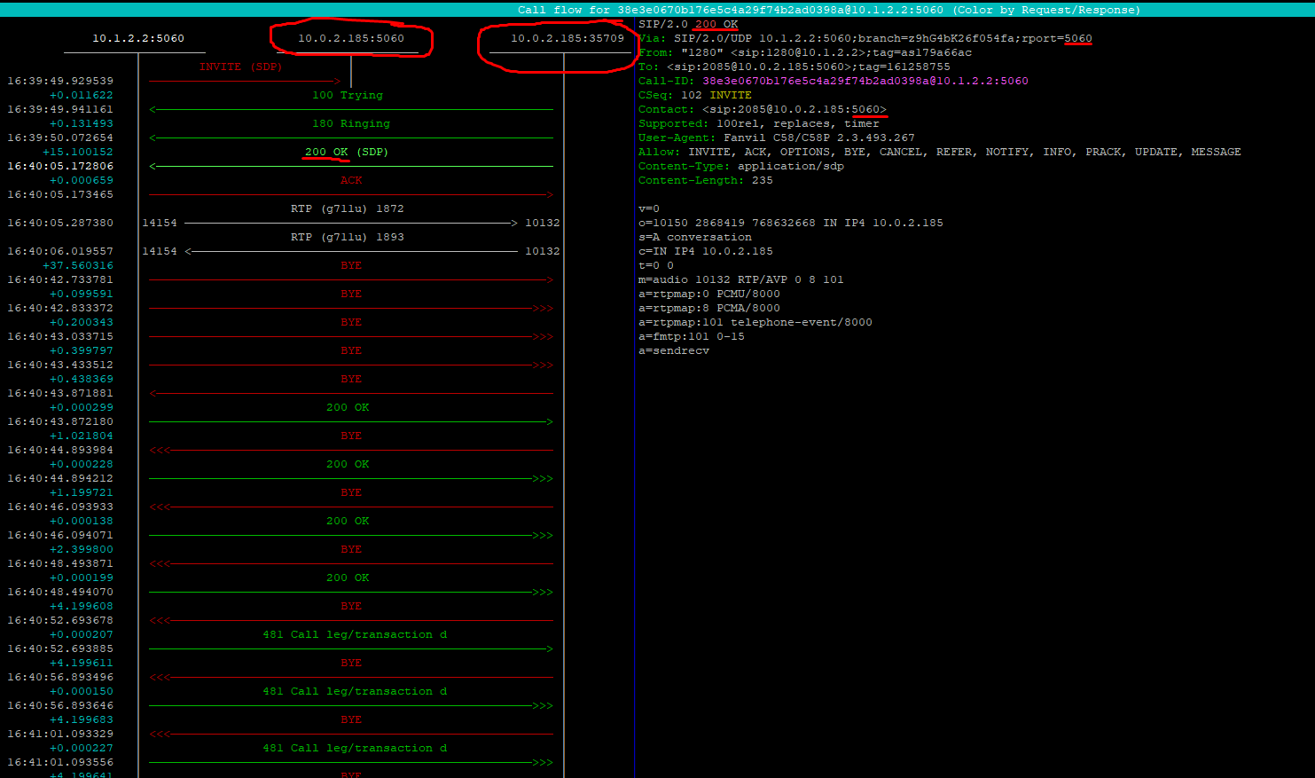Select the circled 10.0.2.185:5060 column header
This screenshot has height=778, width=1315.
(350, 39)
